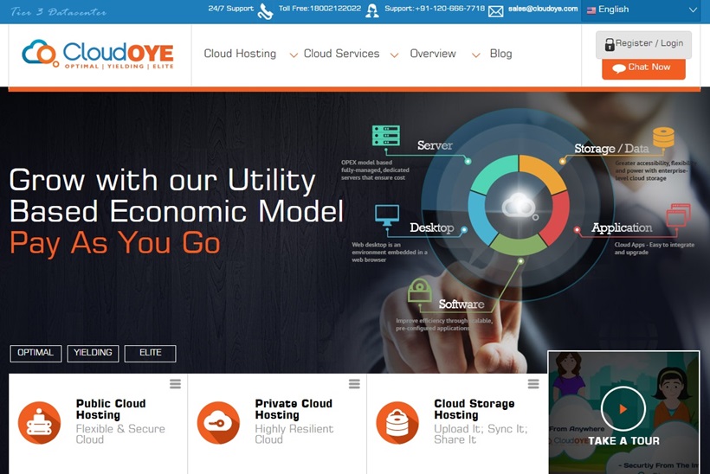Go to the Blog page

pyautogui.click(x=500, y=54)
